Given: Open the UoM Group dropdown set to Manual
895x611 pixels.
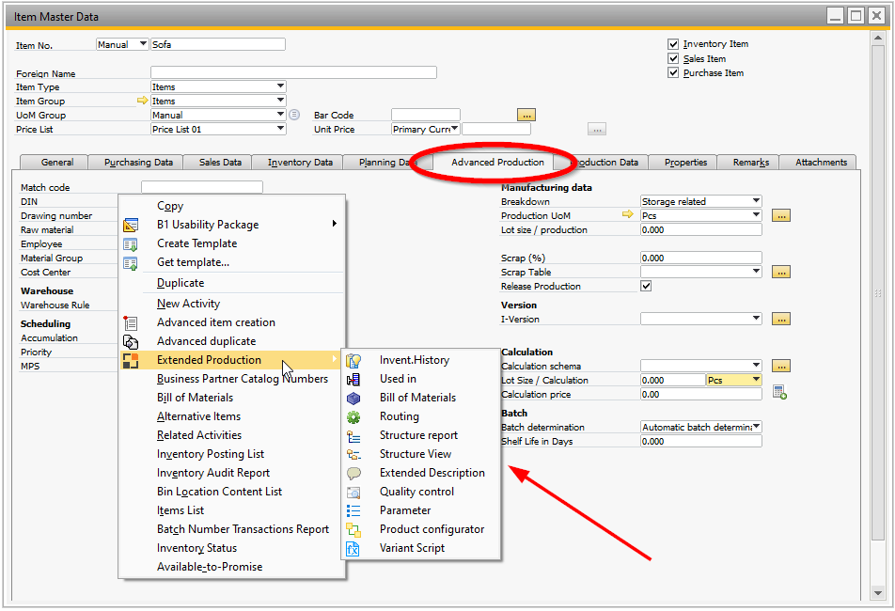Looking at the screenshot, I should 218,115.
